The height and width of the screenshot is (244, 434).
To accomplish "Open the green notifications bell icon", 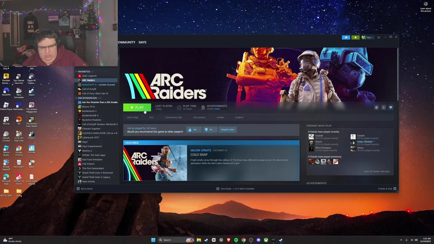I will 355,37.
